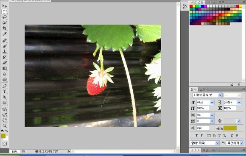Image resolution: width=246 pixels, height=156 pixels.
Task: Open the anti-aliasing 뚜렷하게 dropdown
Action: point(242,143)
